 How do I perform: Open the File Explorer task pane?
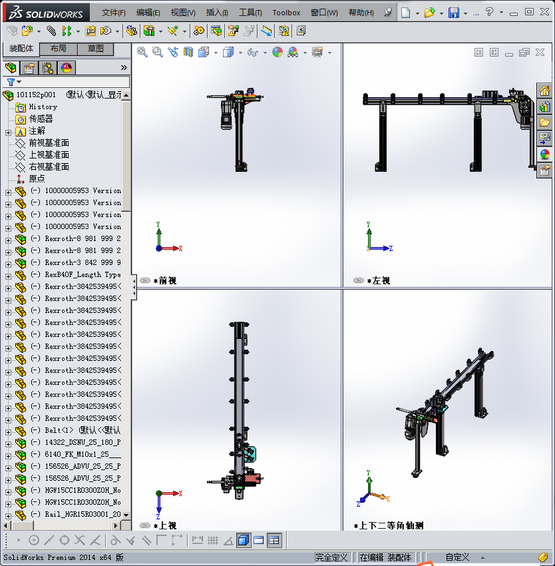[544, 123]
